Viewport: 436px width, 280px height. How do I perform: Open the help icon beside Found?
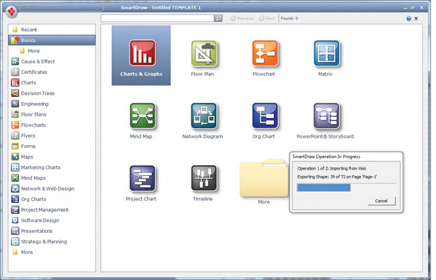tap(409, 18)
